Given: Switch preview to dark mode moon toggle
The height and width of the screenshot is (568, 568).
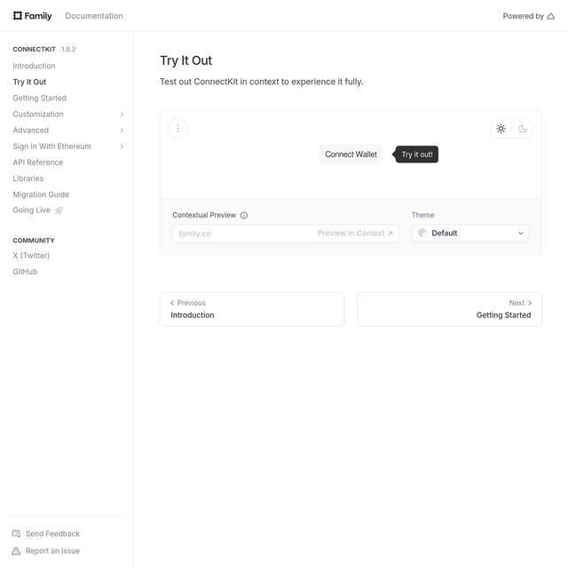Looking at the screenshot, I should tap(523, 129).
